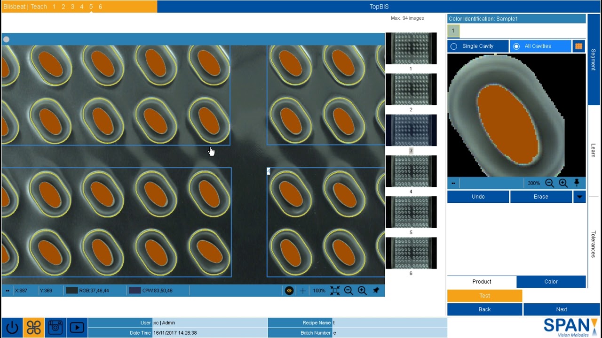Click the Undo button
The image size is (602, 338).
478,197
